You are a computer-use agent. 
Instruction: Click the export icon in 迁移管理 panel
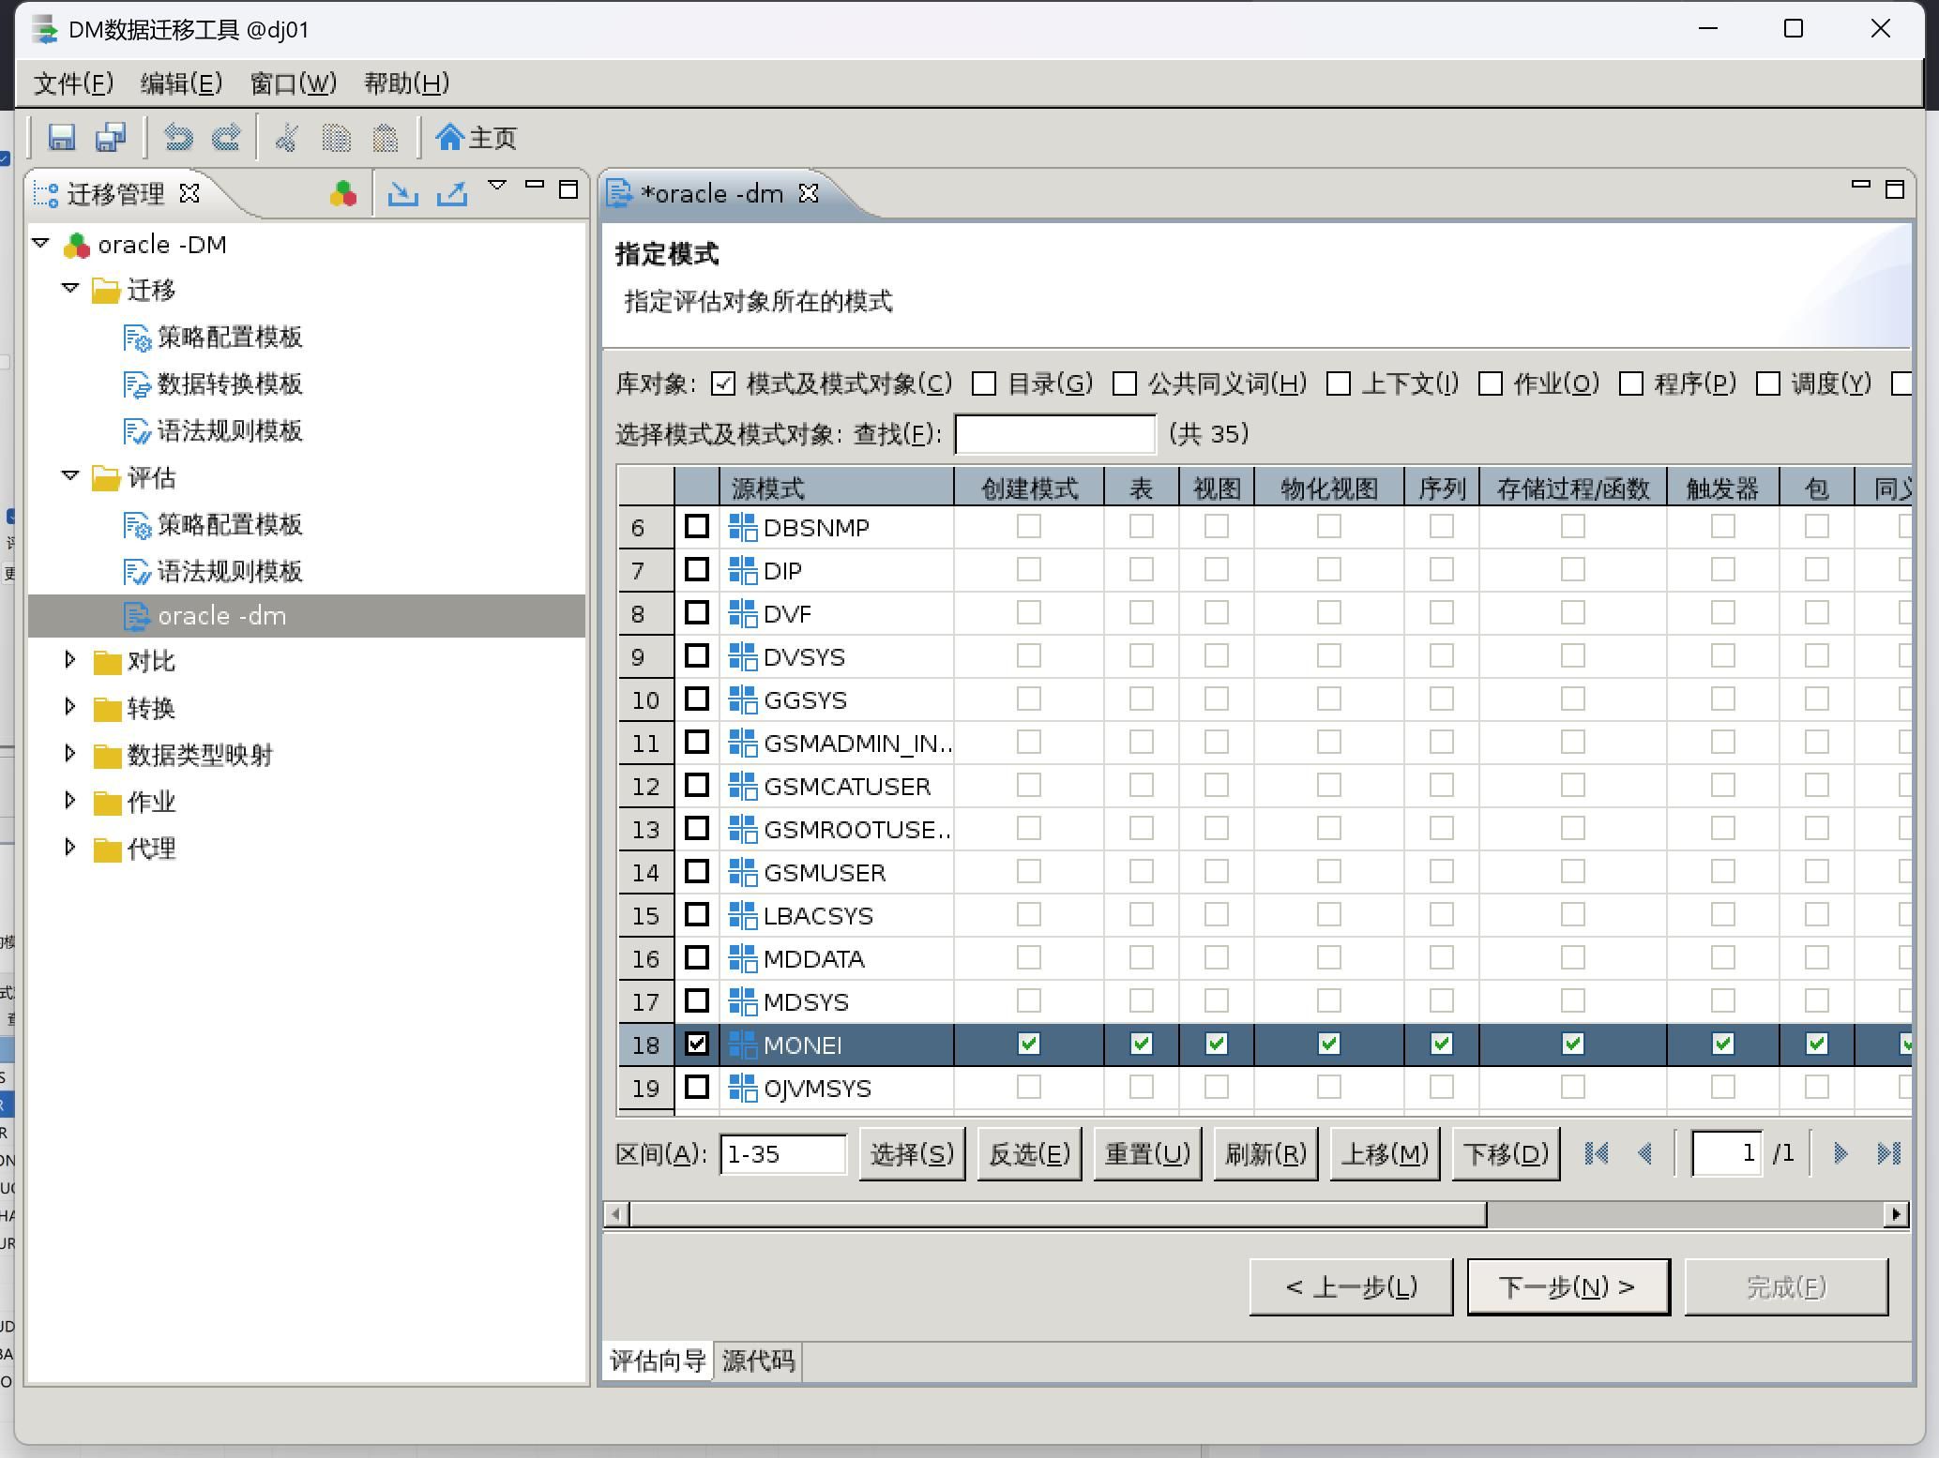click(x=452, y=194)
